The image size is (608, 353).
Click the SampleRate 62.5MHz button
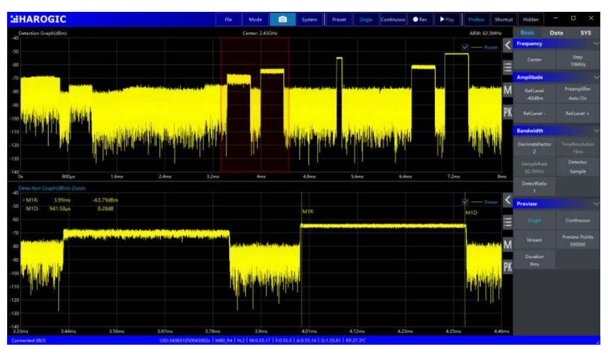click(535, 168)
